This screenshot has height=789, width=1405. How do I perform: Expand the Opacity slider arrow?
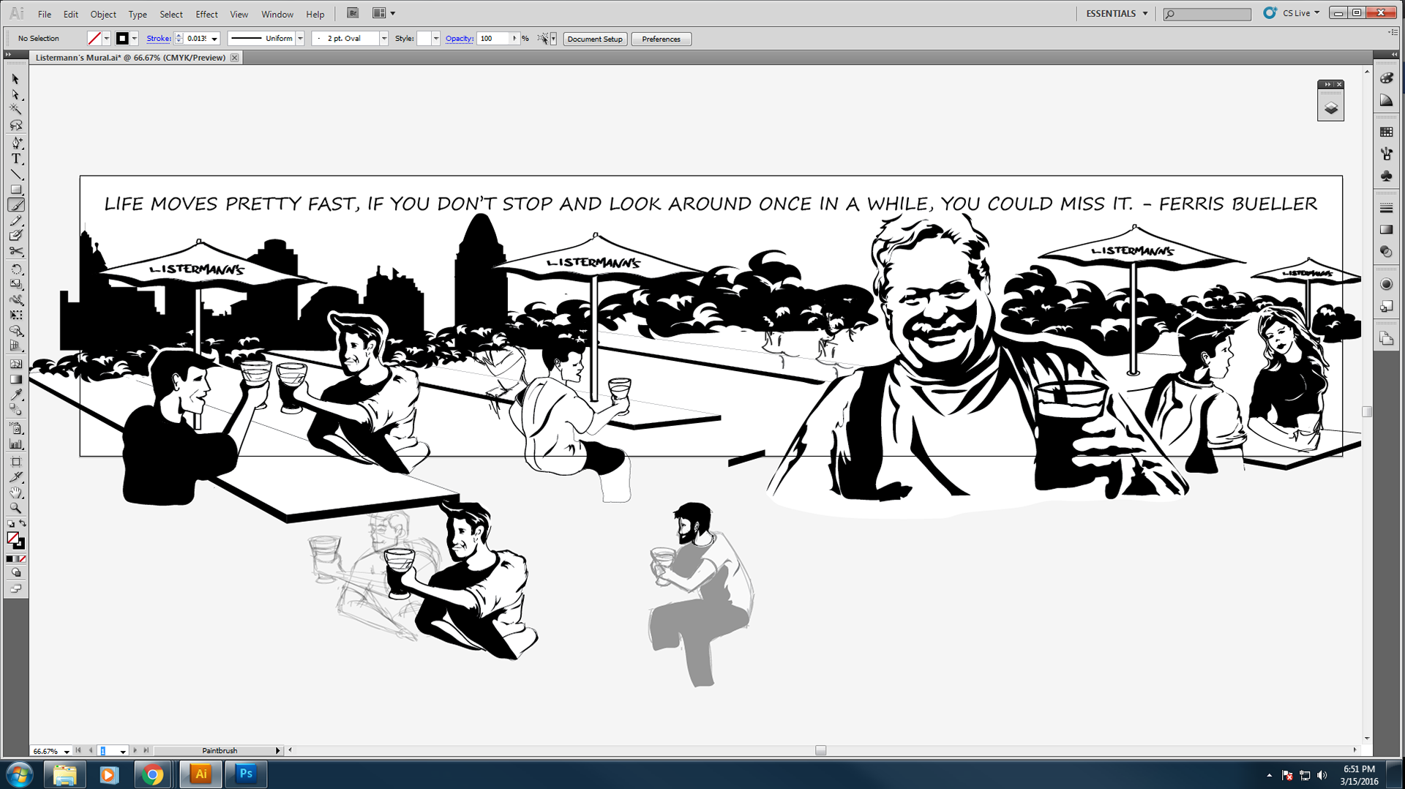click(x=514, y=38)
